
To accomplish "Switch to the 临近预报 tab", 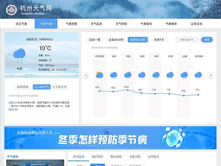I will [97, 157].
